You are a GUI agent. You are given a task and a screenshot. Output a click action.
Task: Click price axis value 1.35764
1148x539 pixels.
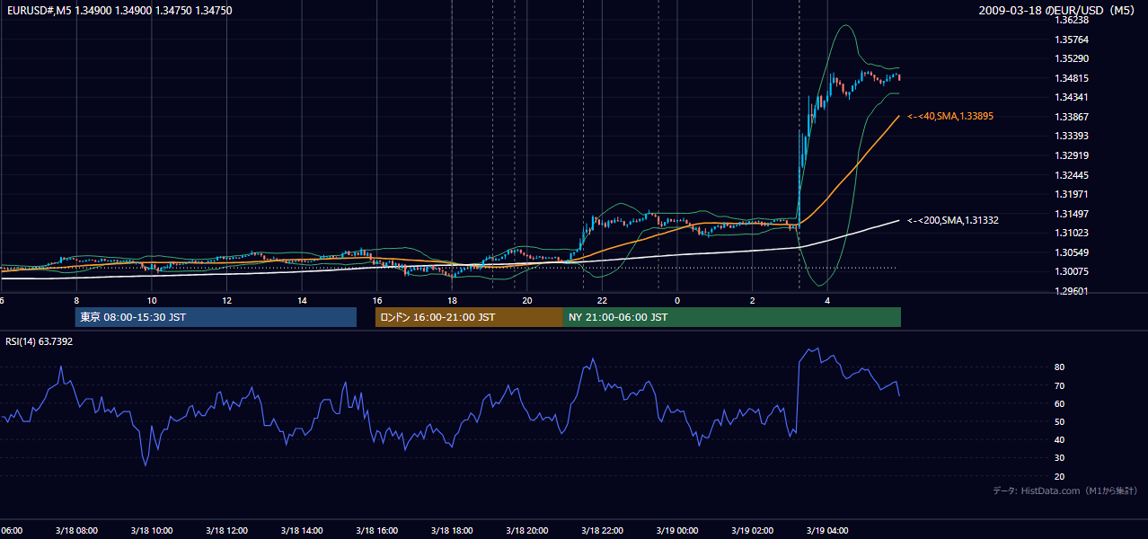tap(1073, 40)
